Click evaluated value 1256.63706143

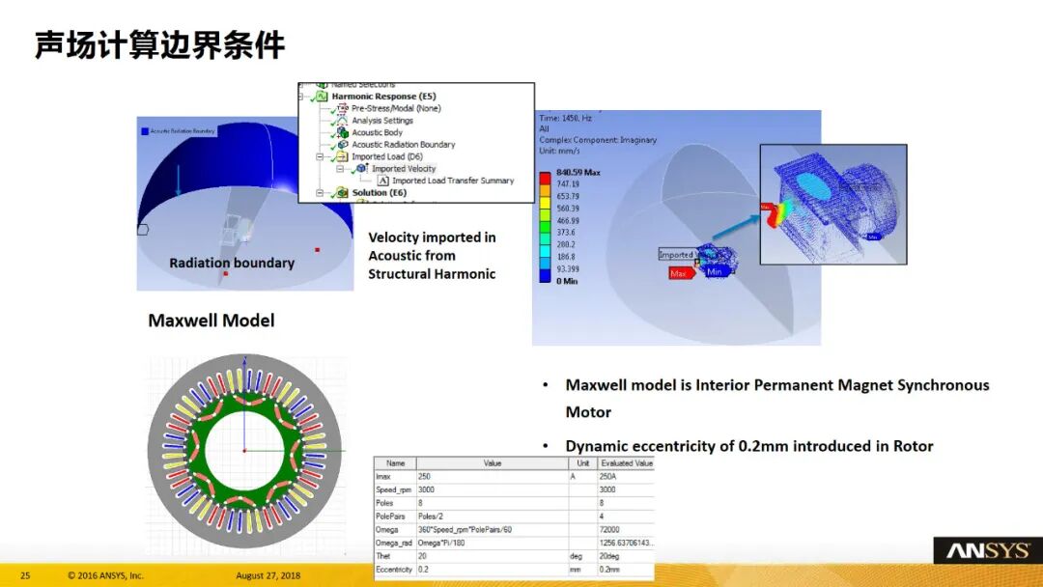pos(626,544)
